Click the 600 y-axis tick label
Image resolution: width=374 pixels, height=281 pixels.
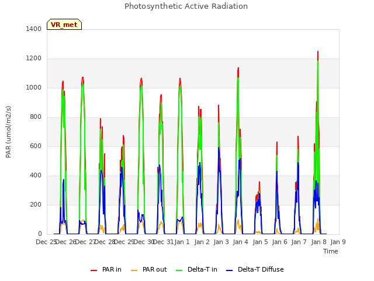36,146
